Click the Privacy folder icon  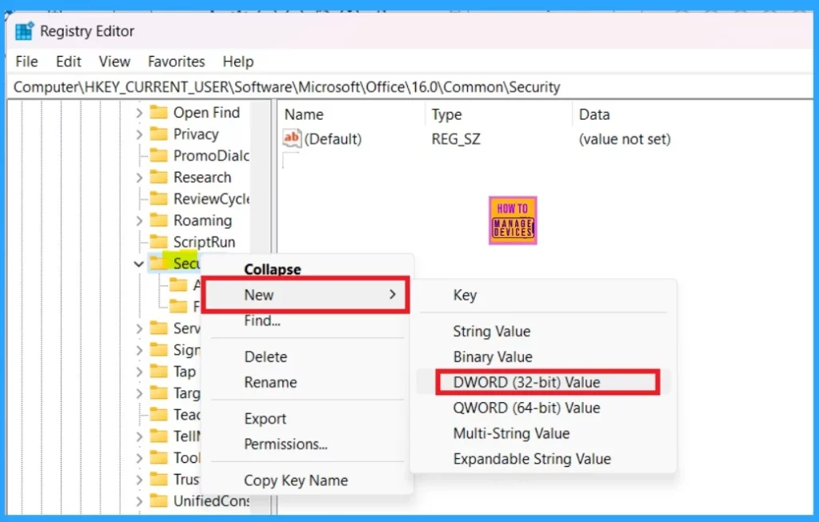(x=158, y=134)
